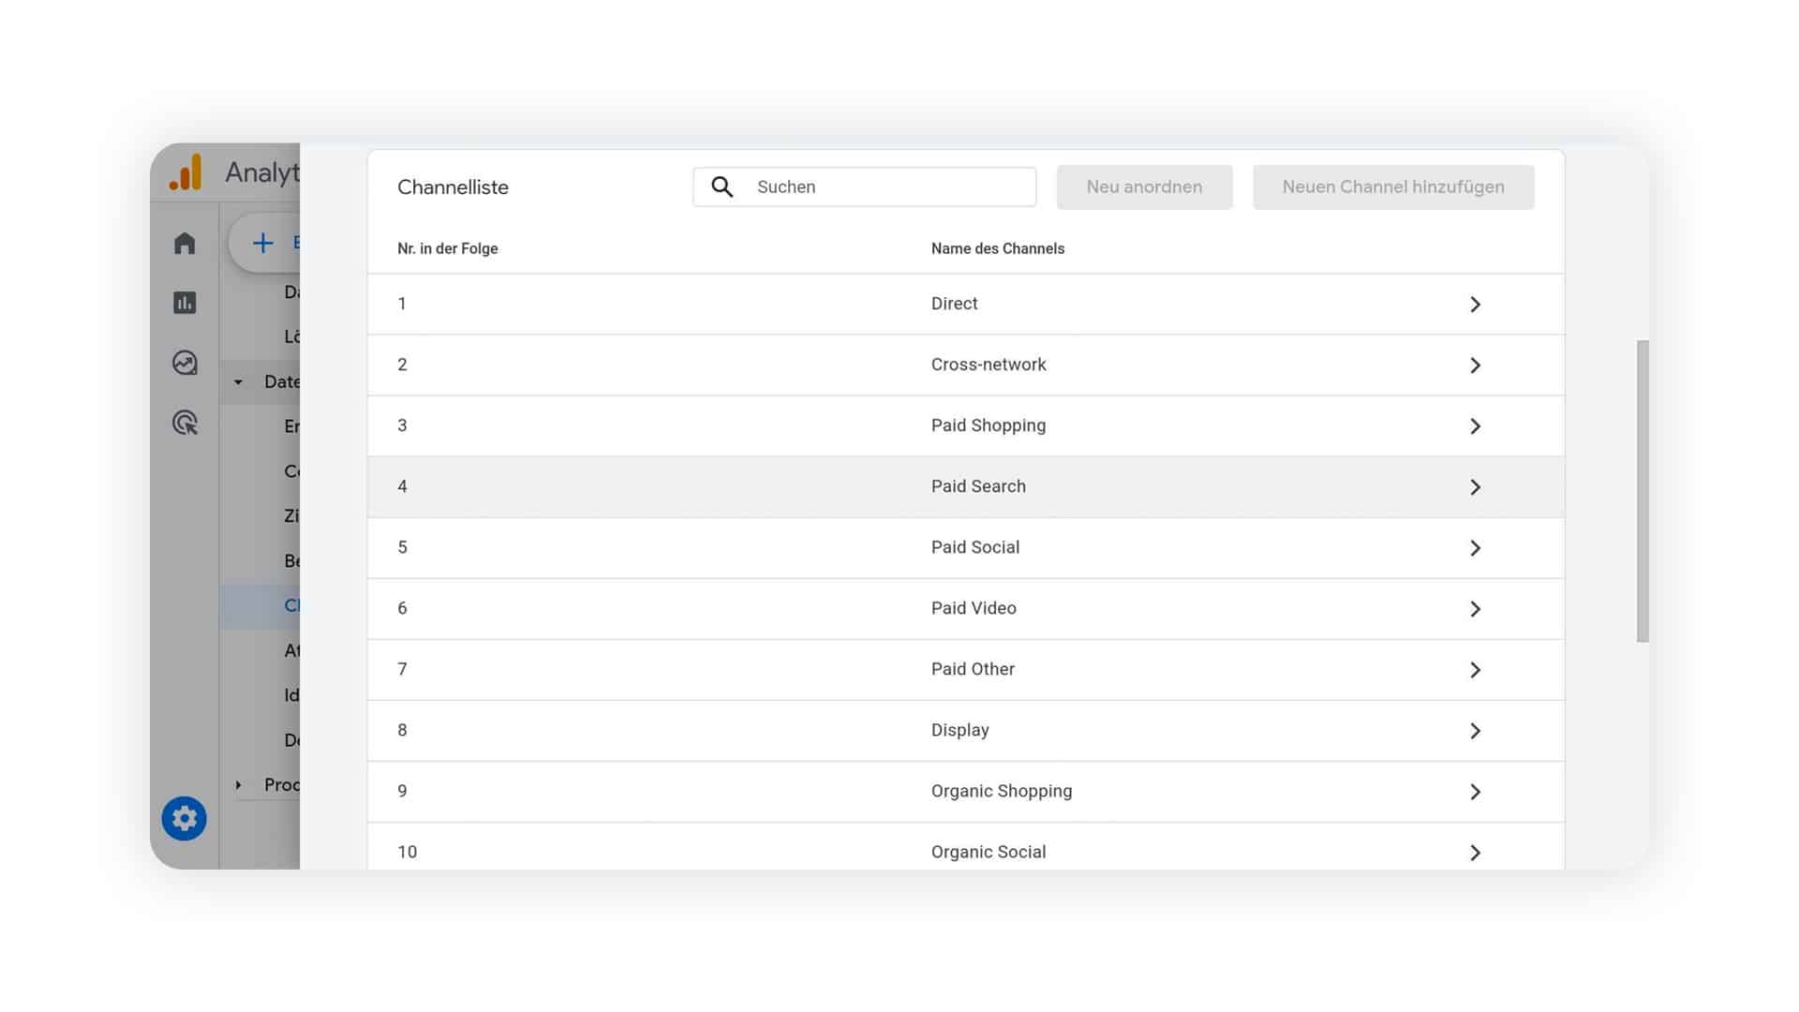Select the Organic Social channel name

(x=989, y=852)
